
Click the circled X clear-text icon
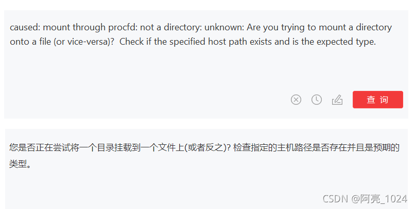[296, 100]
